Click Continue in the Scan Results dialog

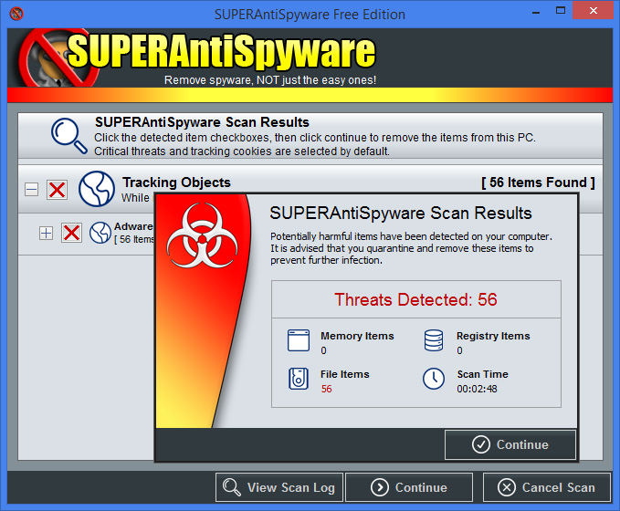(x=510, y=444)
